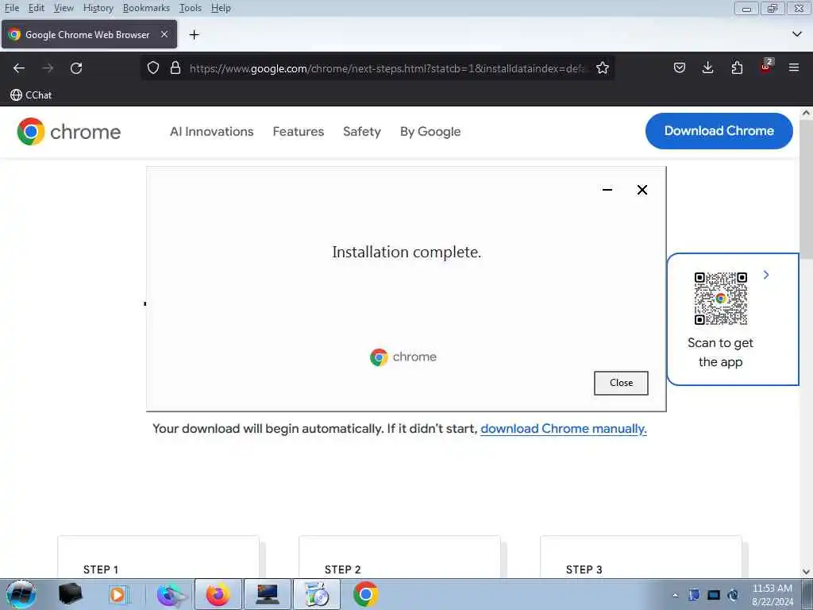Open the History menu
Viewport: 813px width, 610px height.
[98, 8]
